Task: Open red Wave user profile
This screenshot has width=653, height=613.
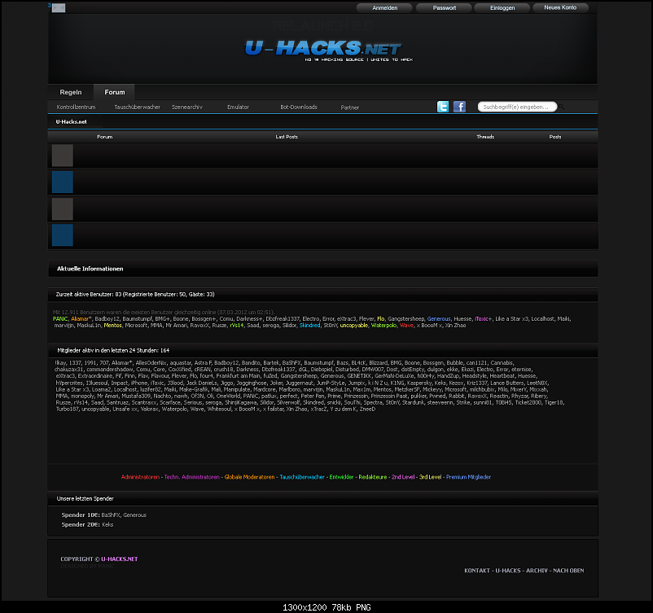Action: [406, 326]
